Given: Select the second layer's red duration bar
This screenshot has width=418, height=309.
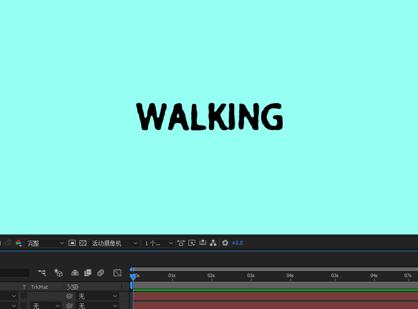Looking at the screenshot, I should tap(275, 305).
